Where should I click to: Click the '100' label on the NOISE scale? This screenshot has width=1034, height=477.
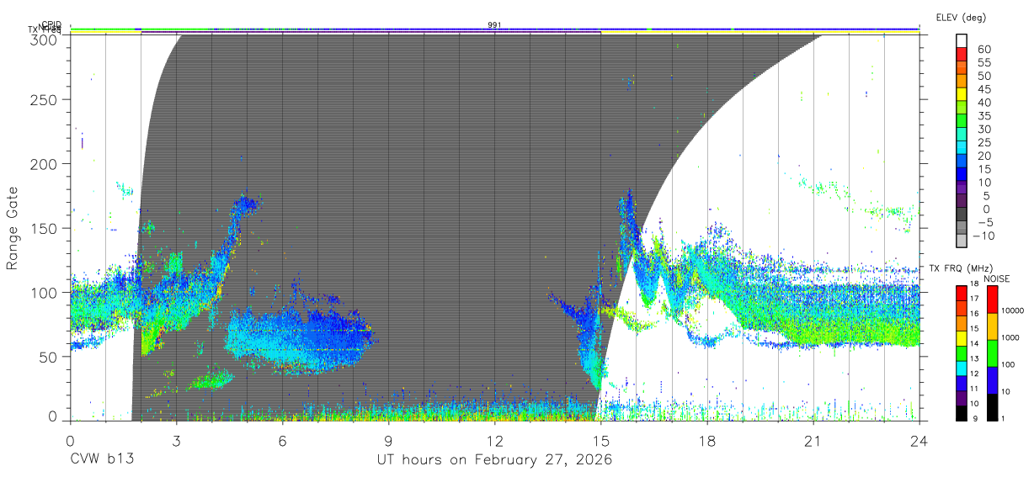1007,364
